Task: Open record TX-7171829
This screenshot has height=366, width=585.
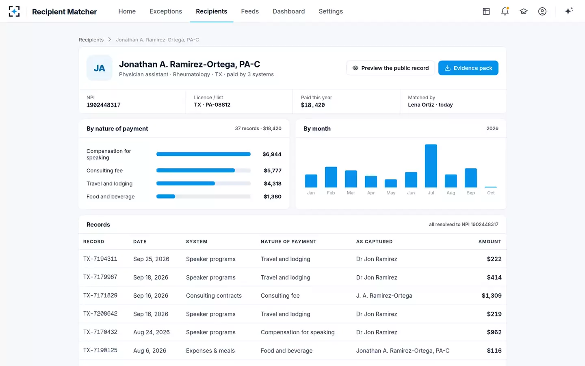Action: pyautogui.click(x=100, y=295)
